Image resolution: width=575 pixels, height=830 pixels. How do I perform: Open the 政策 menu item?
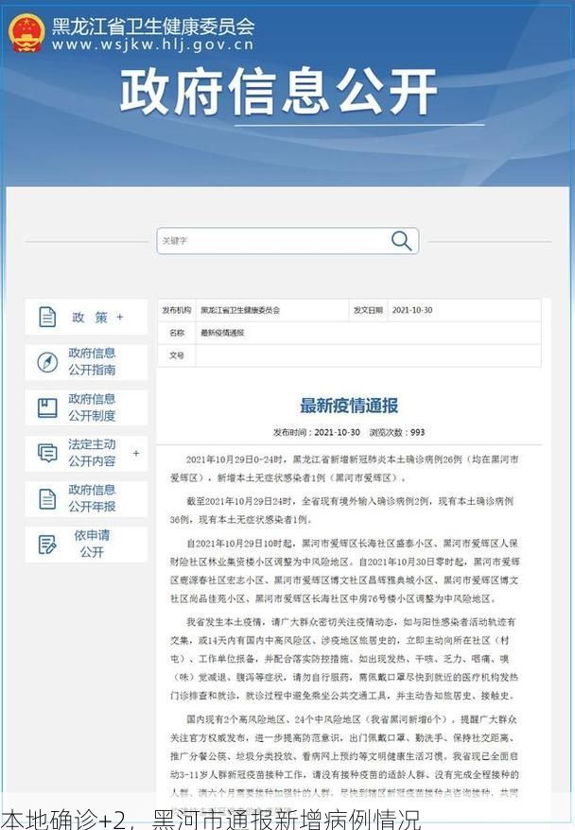pos(86,317)
